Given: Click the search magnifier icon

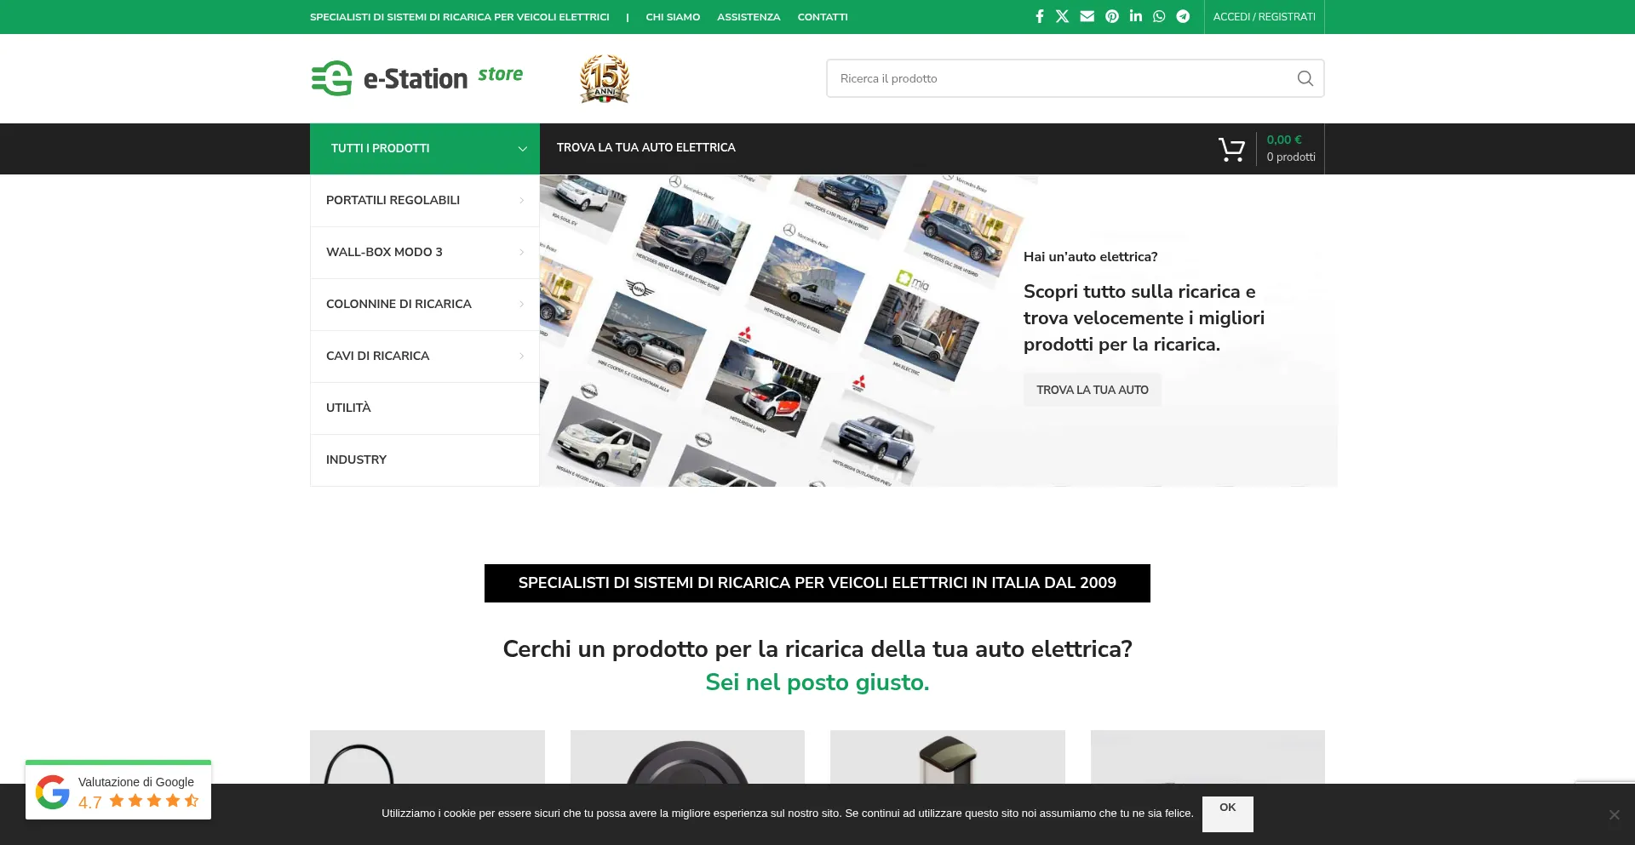Looking at the screenshot, I should click(x=1305, y=78).
